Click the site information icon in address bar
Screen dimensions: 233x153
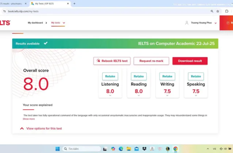pos(4,11)
